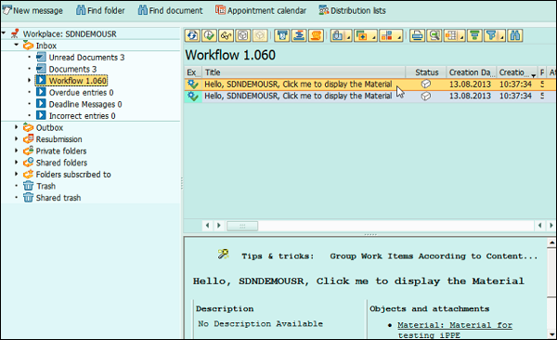Click the Shared trash bin icon
This screenshot has height=340, width=557.
coord(28,198)
